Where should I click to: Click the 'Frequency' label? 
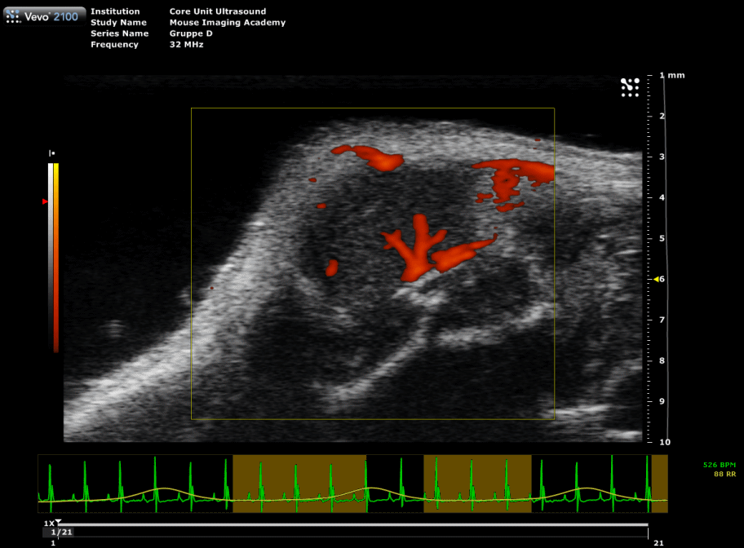tap(114, 45)
